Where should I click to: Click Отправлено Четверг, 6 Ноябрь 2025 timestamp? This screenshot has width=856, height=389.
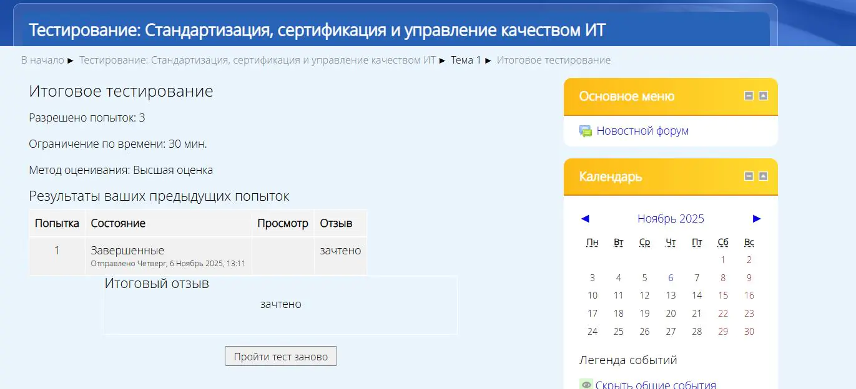pos(168,264)
